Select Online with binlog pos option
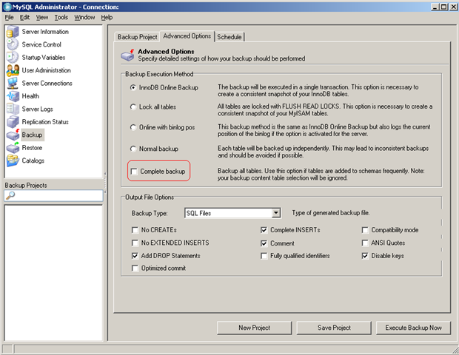Viewport: 459px width, 355px height. point(133,127)
